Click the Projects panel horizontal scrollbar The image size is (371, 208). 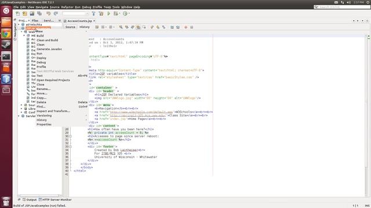tap(39, 196)
